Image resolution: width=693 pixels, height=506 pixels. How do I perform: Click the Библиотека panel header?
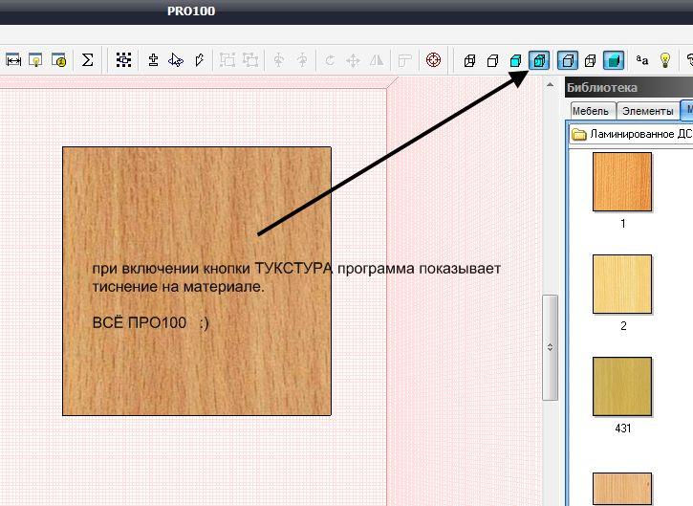coord(629,87)
